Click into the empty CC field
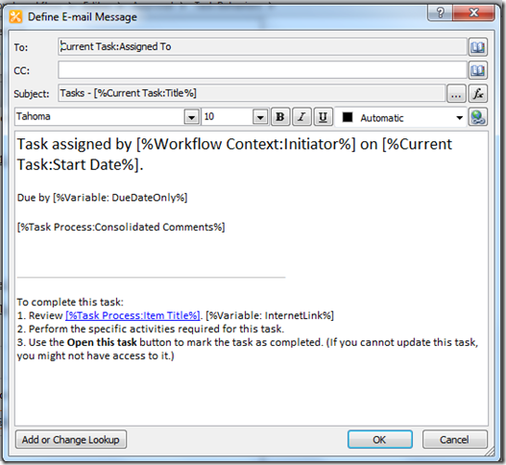506x465 pixels. [262, 70]
